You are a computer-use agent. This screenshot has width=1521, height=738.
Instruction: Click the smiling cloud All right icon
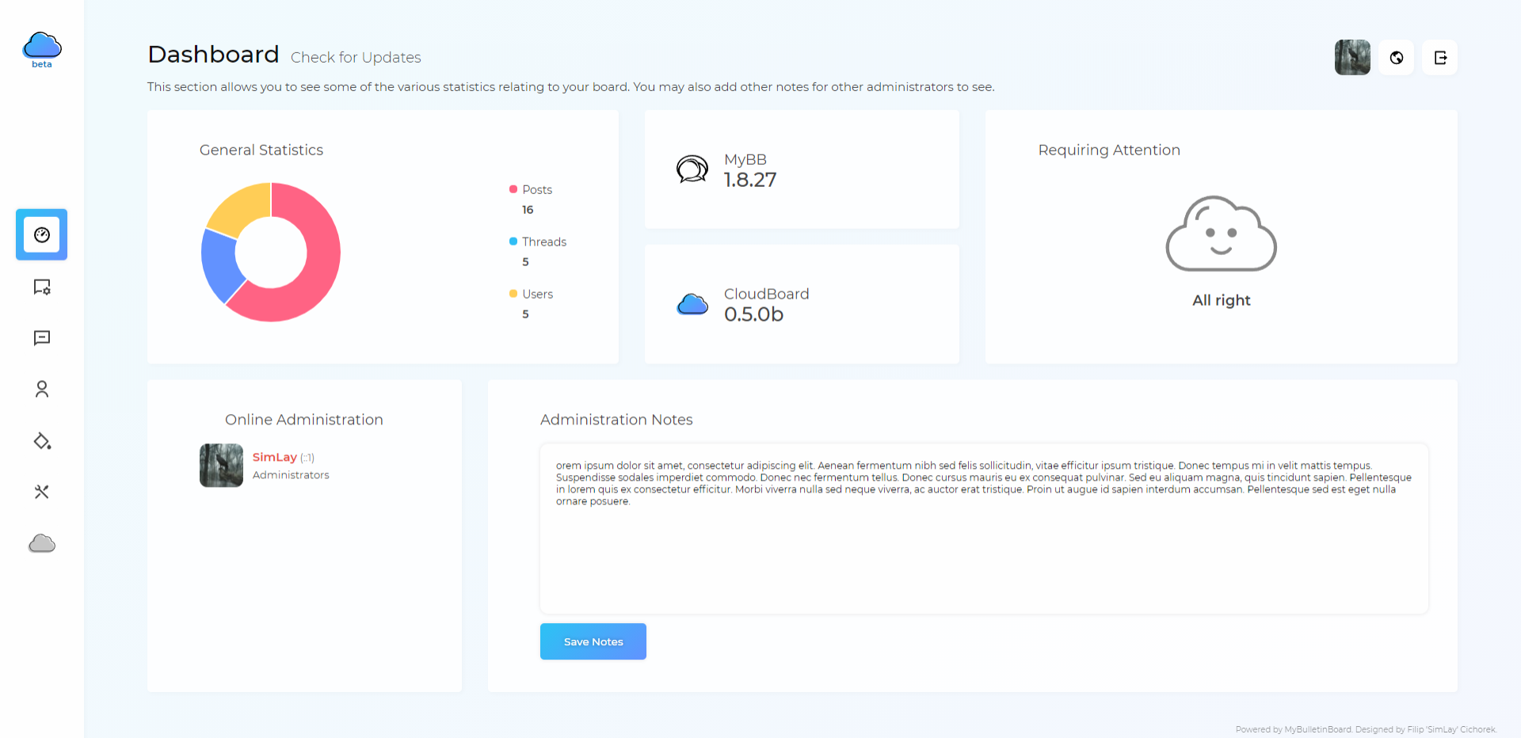(1221, 234)
